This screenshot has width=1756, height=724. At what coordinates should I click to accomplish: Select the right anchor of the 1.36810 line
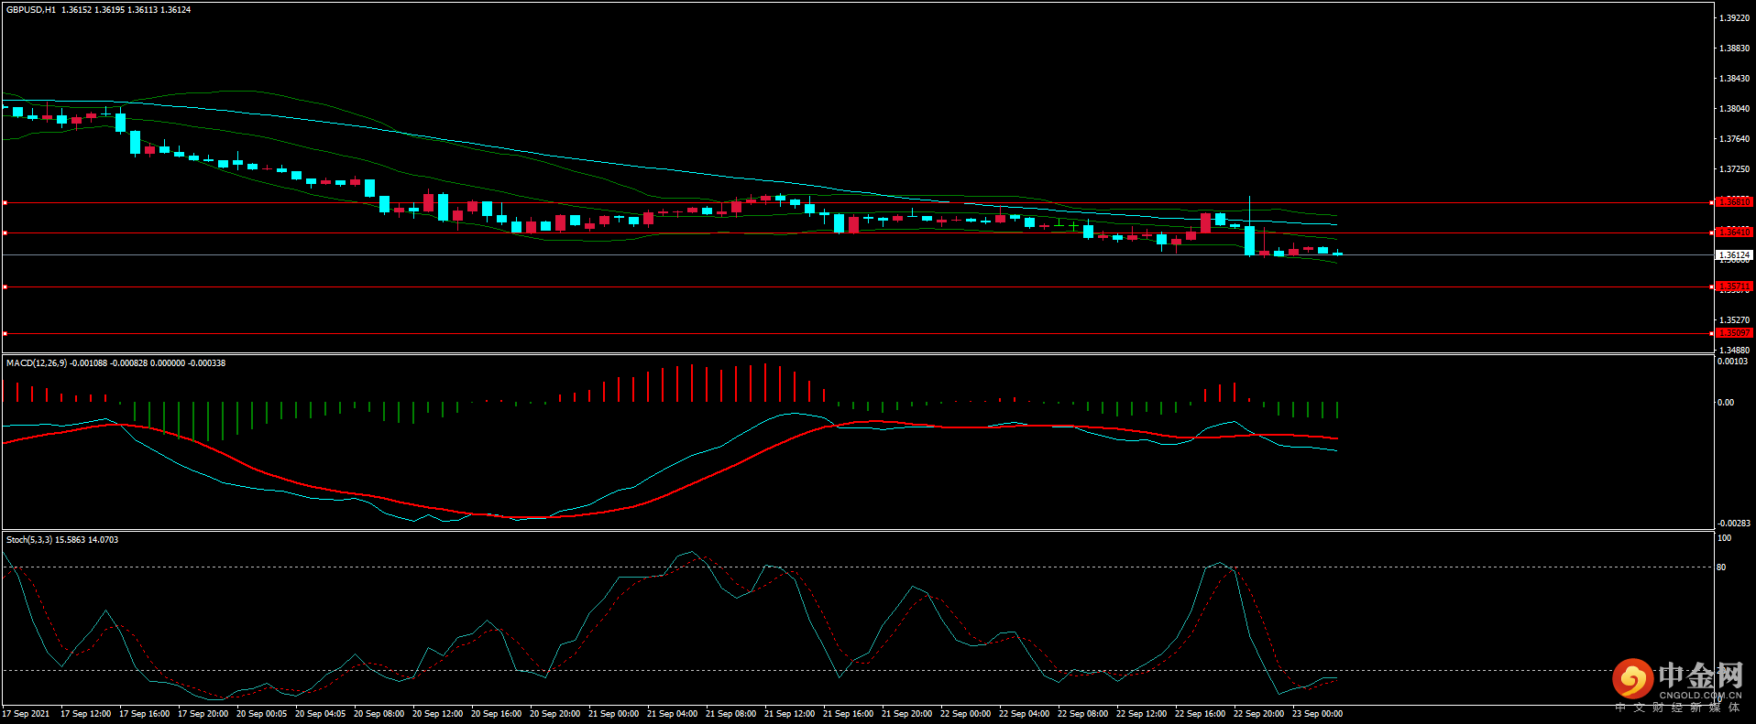(1713, 202)
